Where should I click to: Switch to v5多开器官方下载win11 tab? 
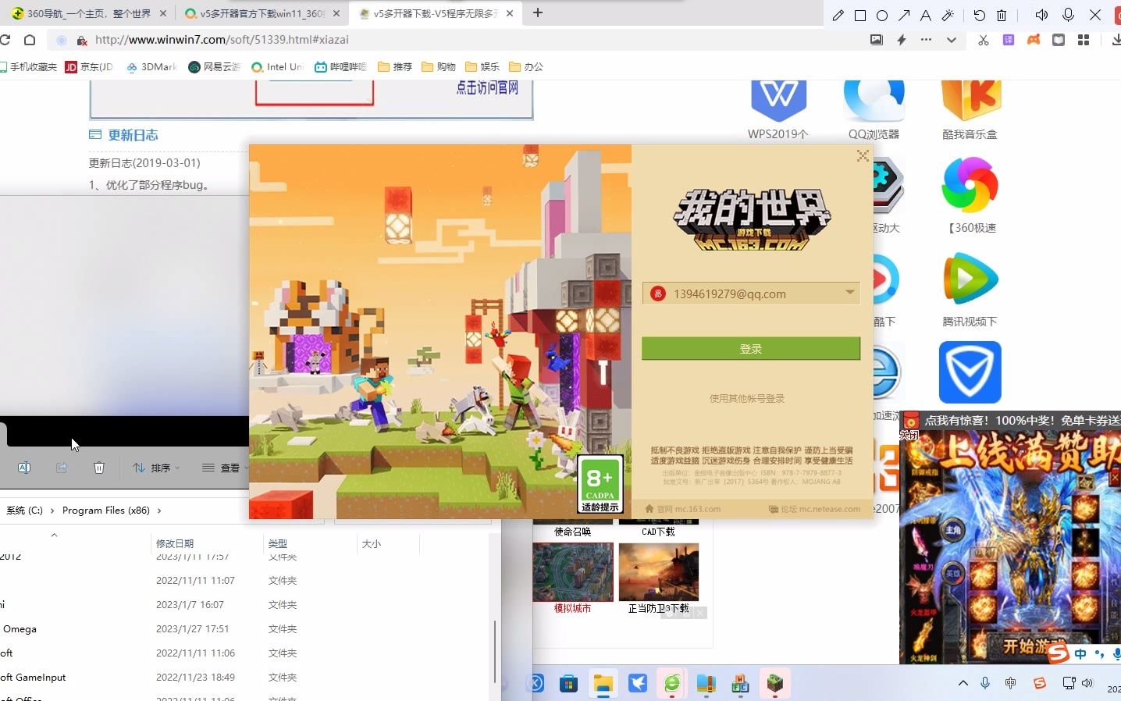262,13
